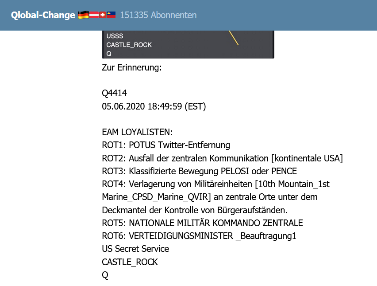Click the CASTLE_ROCK text inside the image
Screen dimensions: 377x286
coord(129,45)
